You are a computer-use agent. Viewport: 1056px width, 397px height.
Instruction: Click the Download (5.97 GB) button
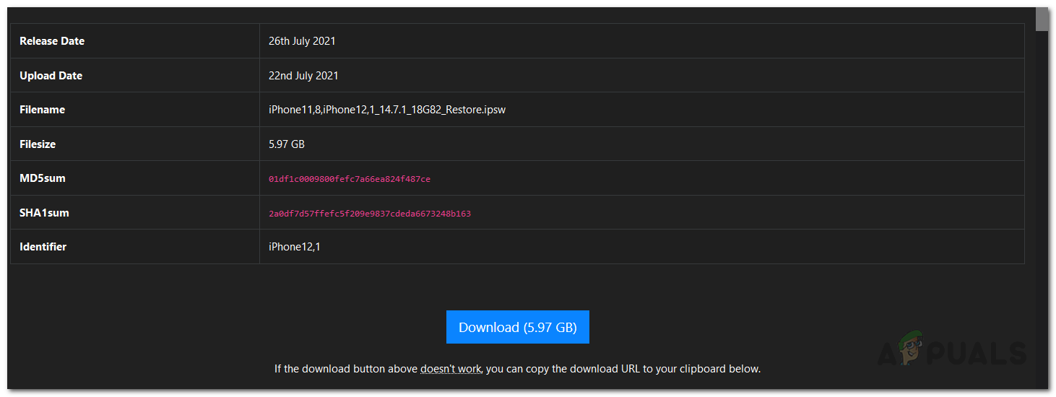coord(517,327)
